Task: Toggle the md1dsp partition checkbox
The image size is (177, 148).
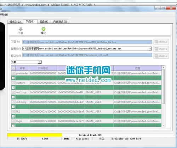Action: pyautogui.click(x=13, y=92)
